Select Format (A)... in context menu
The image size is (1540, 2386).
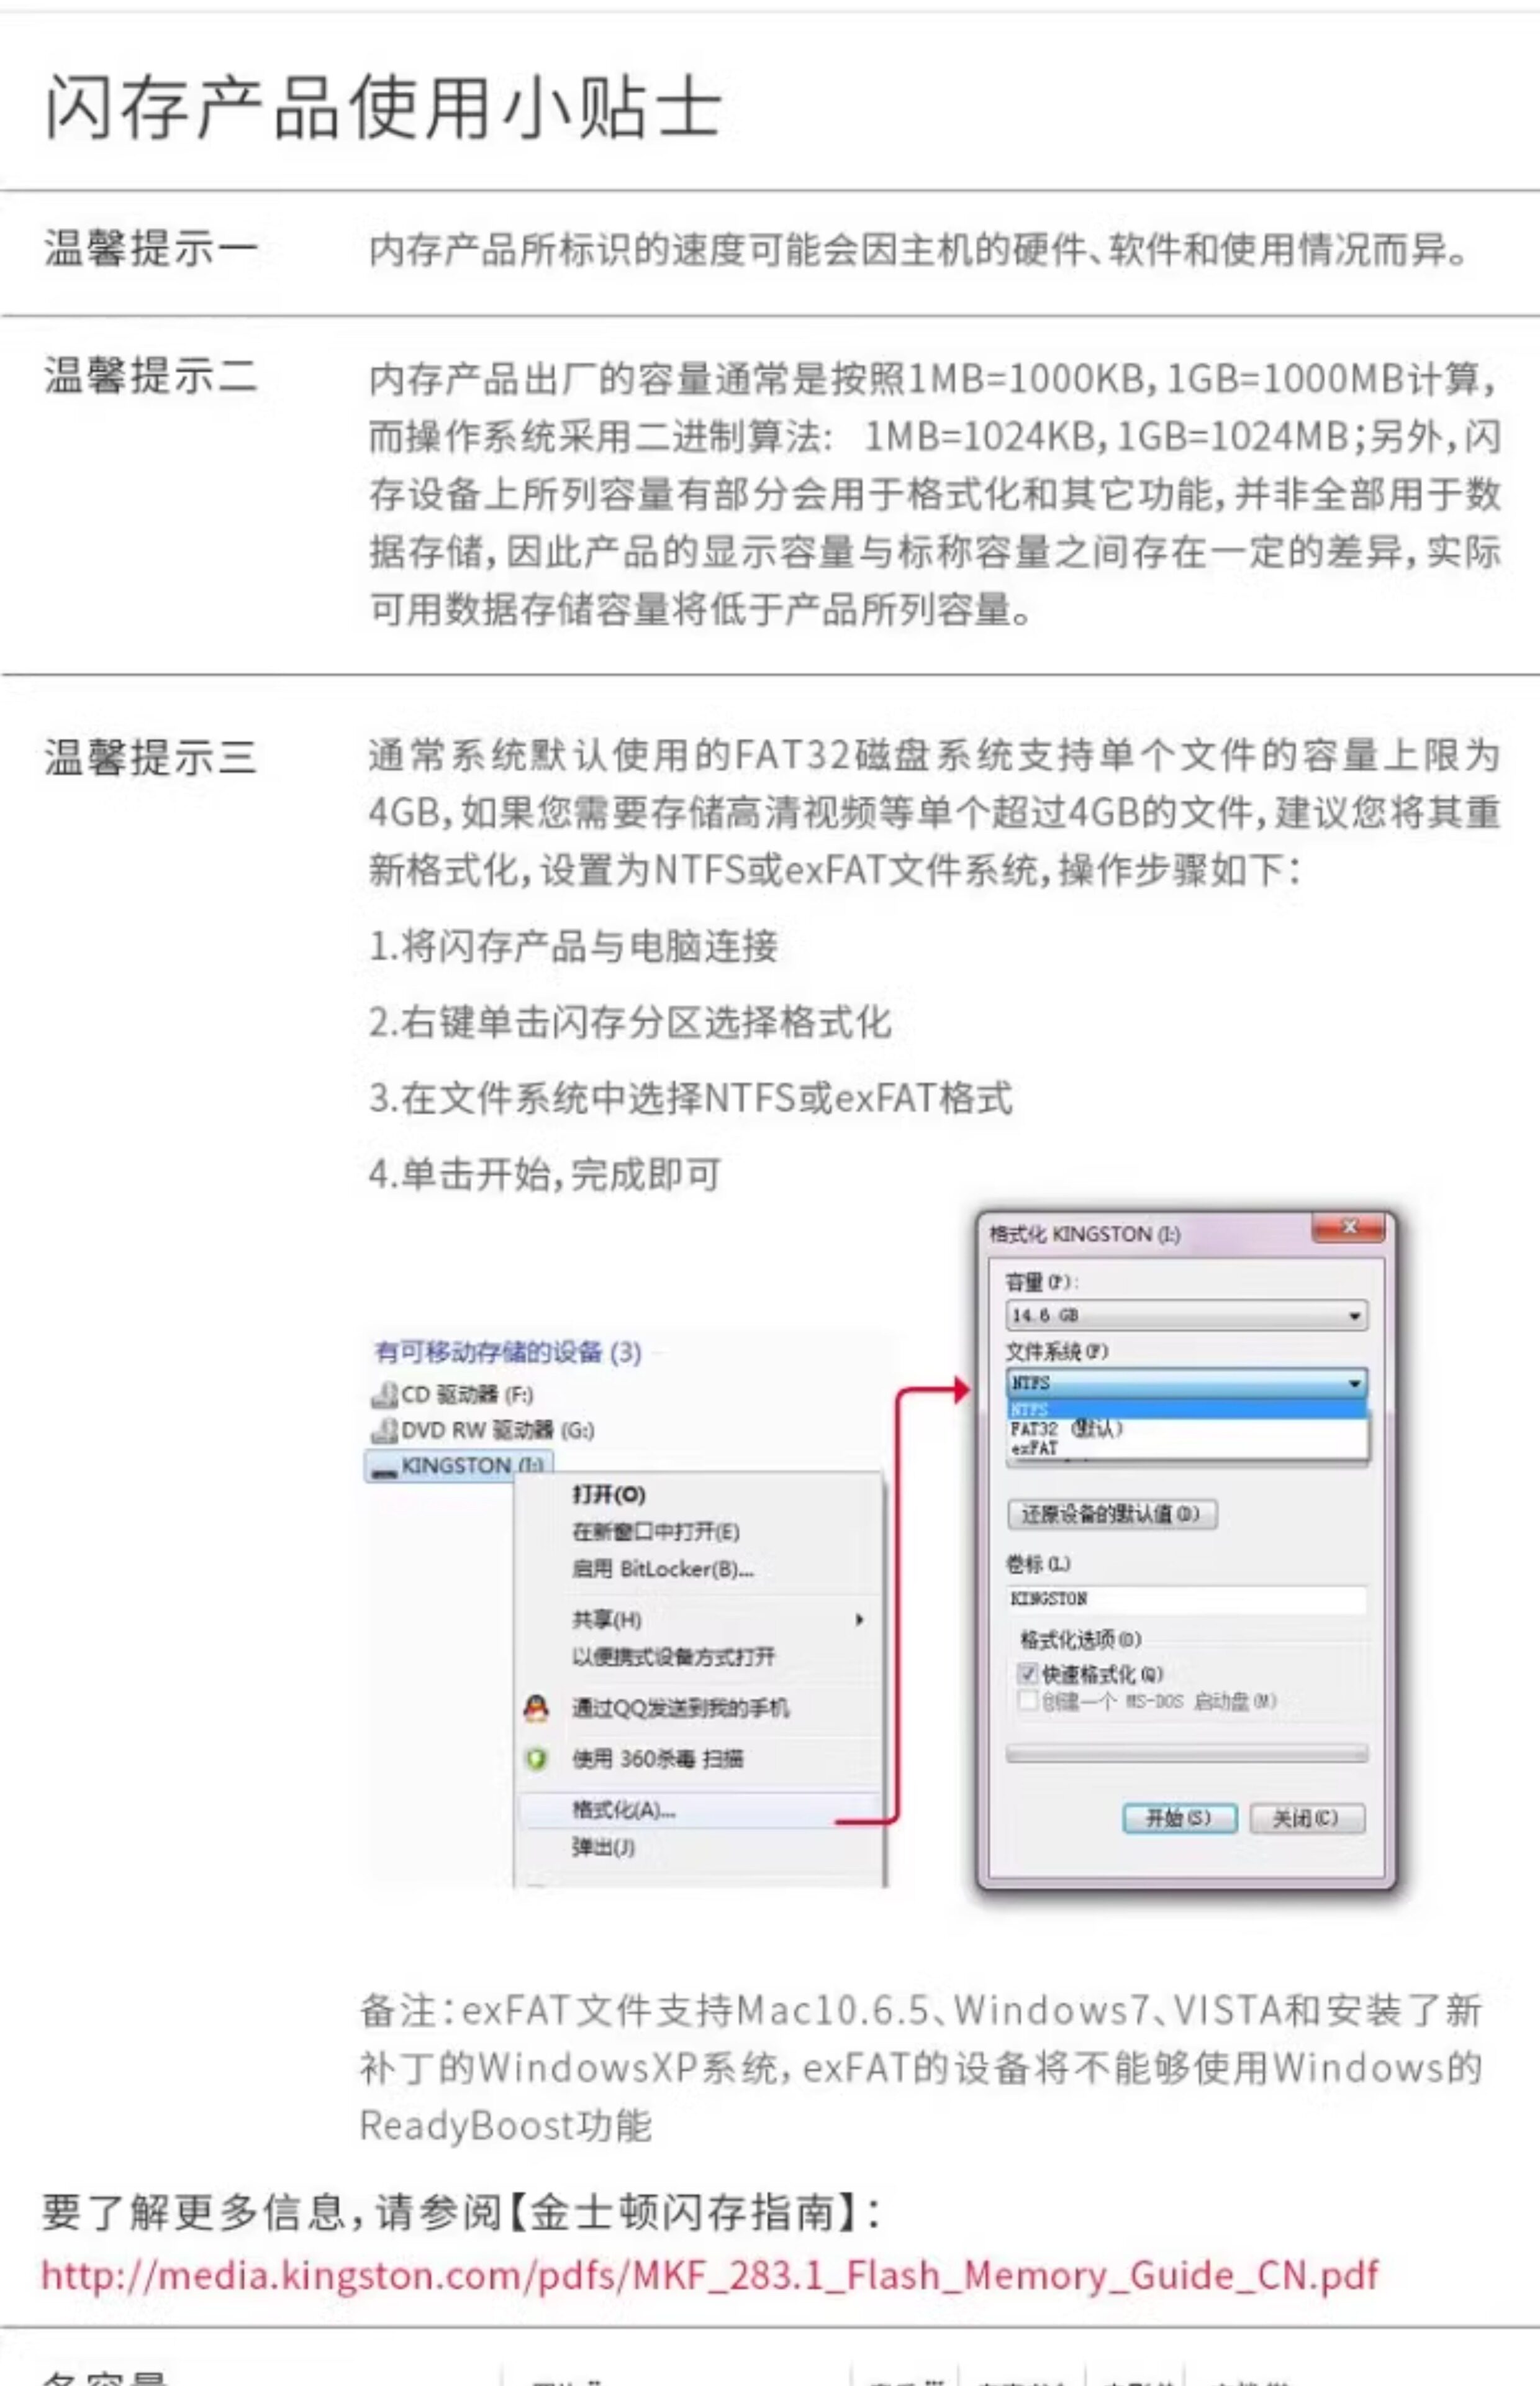click(x=623, y=1809)
